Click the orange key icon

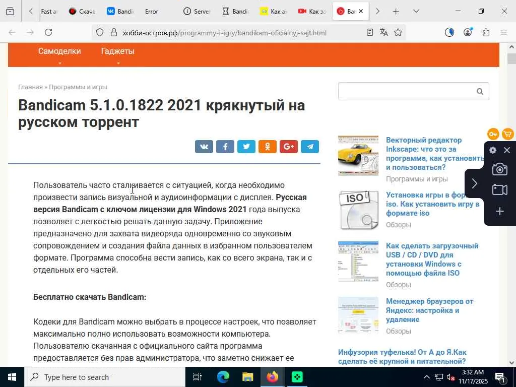pyautogui.click(x=493, y=134)
